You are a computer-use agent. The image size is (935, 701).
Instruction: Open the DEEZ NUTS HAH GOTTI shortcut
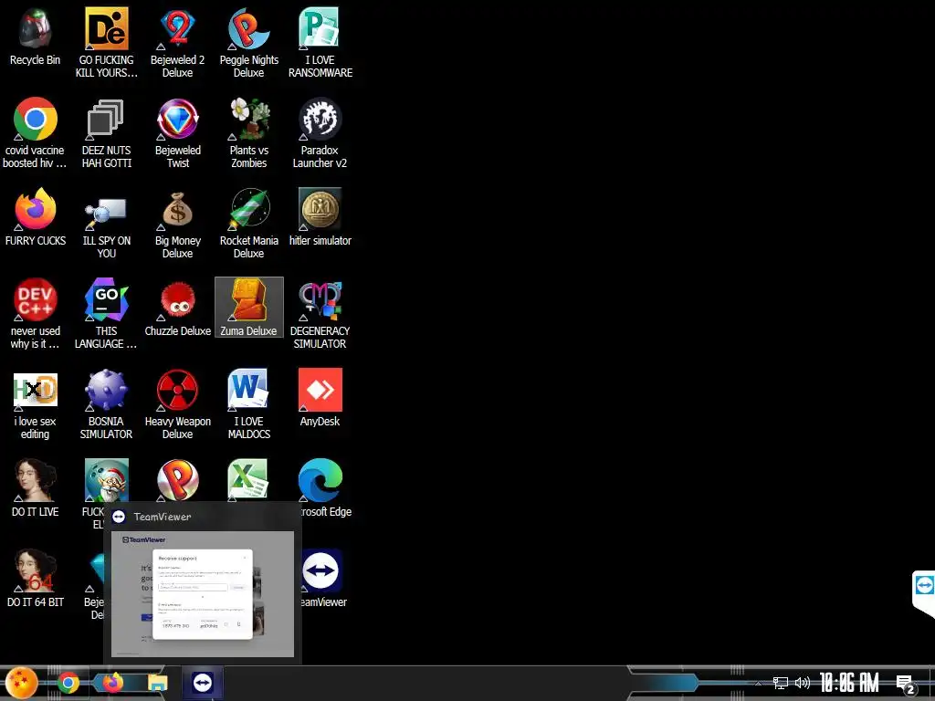[x=106, y=133]
